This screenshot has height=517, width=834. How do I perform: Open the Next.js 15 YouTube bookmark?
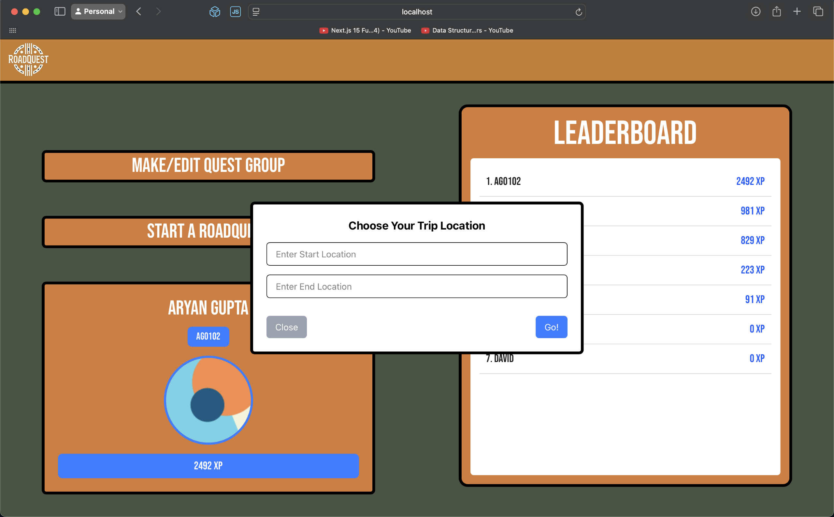[365, 30]
